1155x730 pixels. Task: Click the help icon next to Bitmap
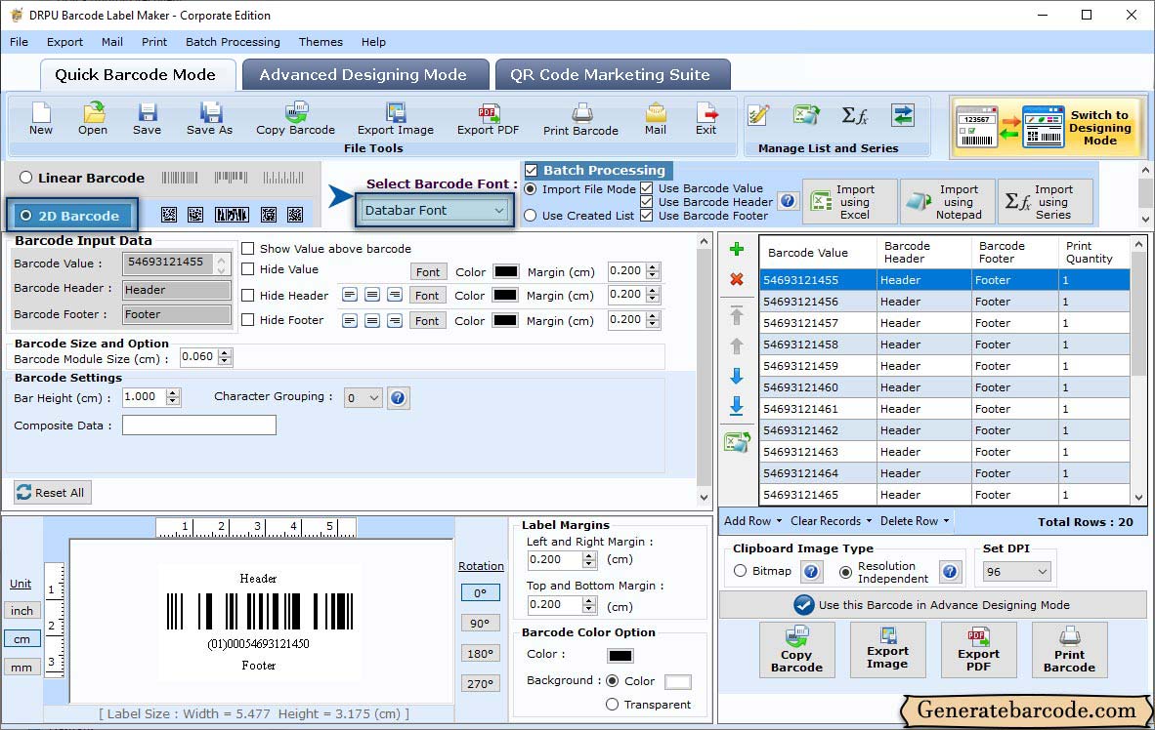(x=811, y=572)
